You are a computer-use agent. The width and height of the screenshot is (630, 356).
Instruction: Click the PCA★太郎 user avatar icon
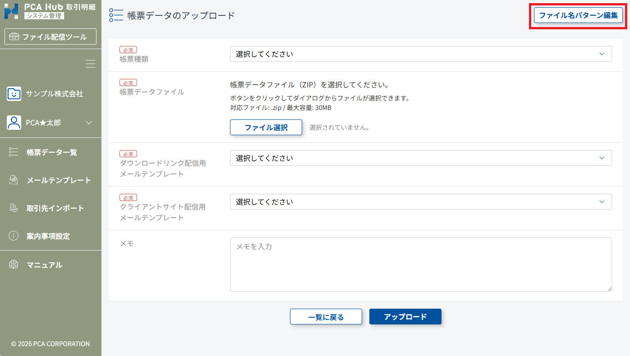pos(14,123)
